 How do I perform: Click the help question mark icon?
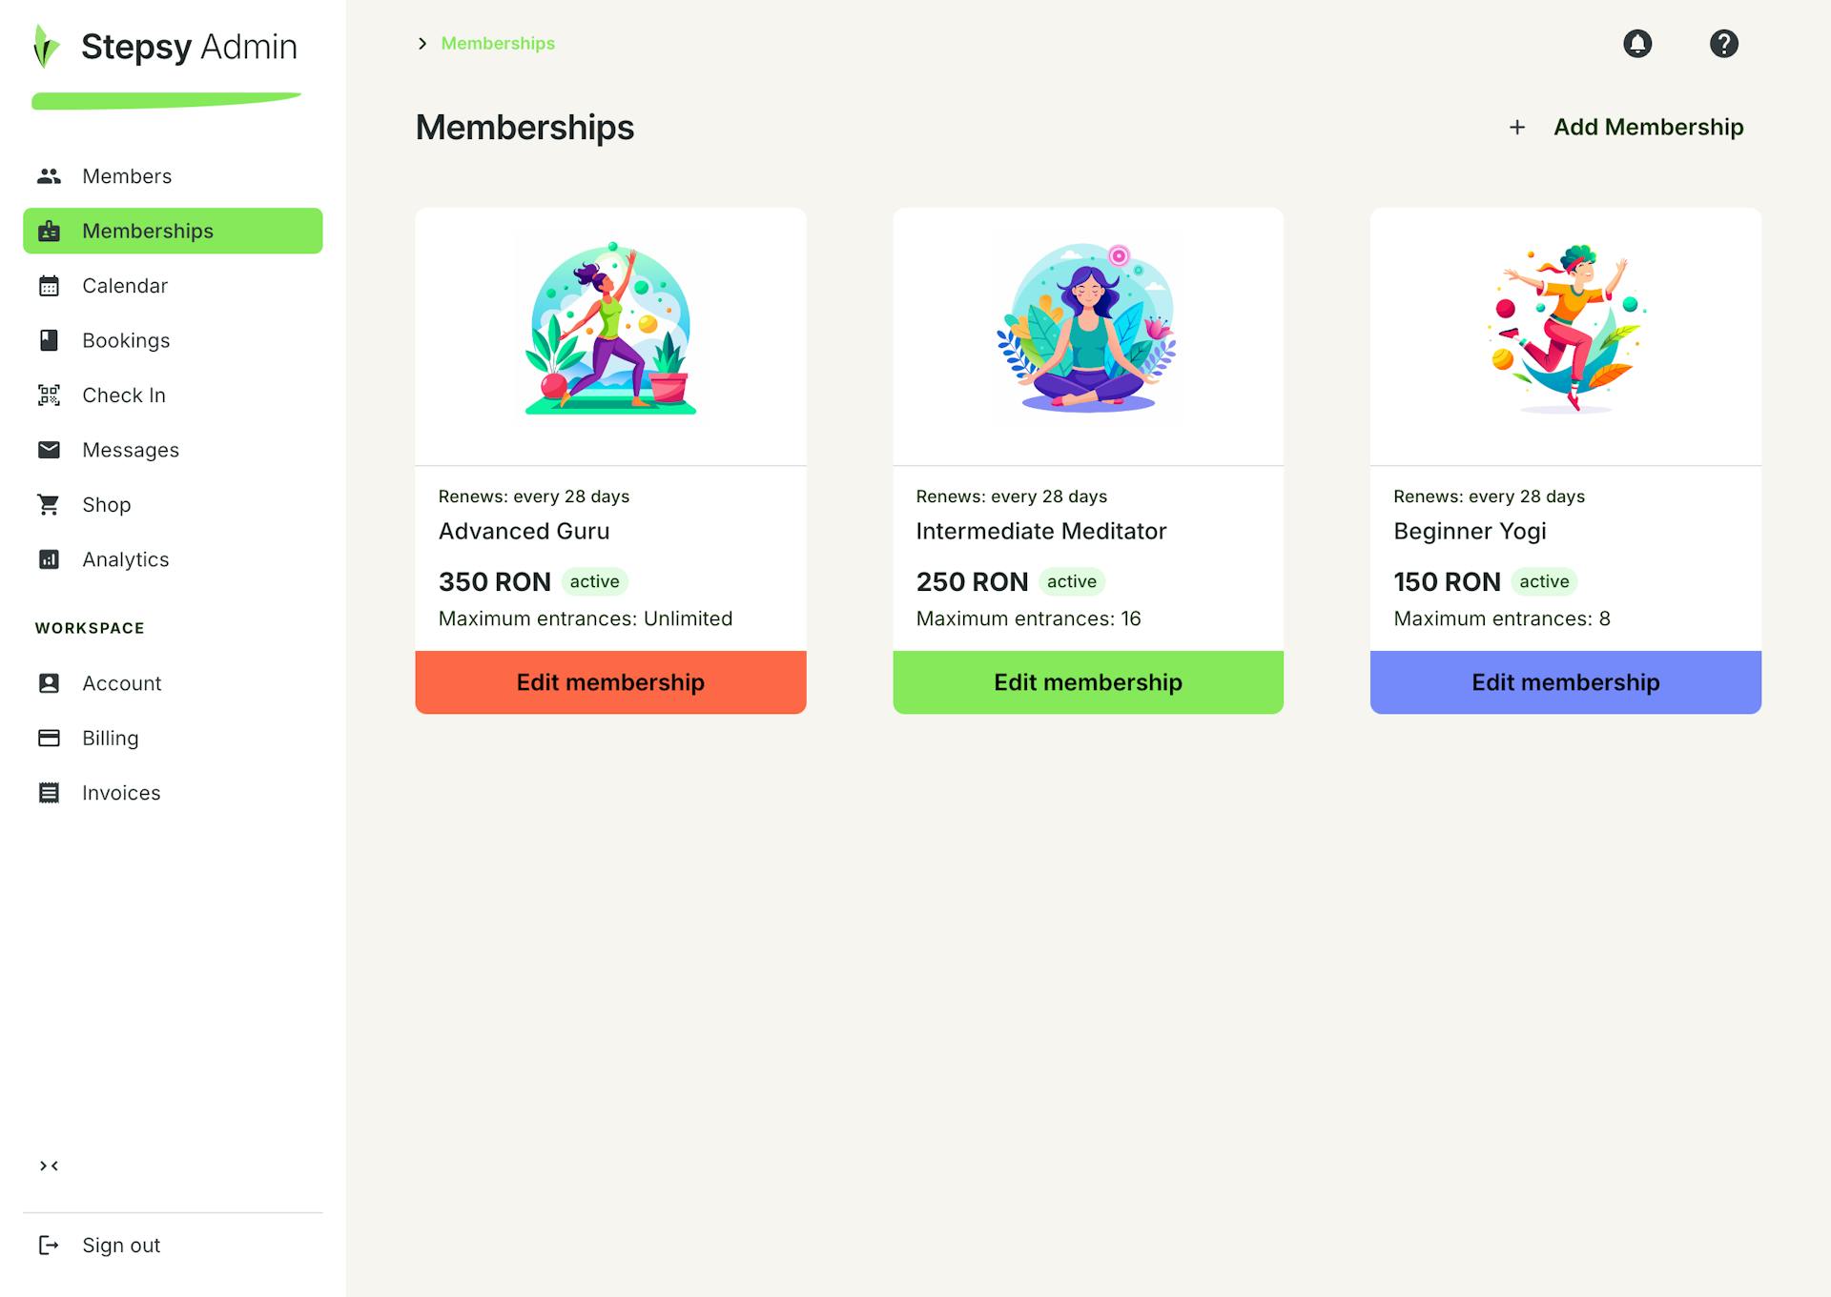pyautogui.click(x=1723, y=44)
